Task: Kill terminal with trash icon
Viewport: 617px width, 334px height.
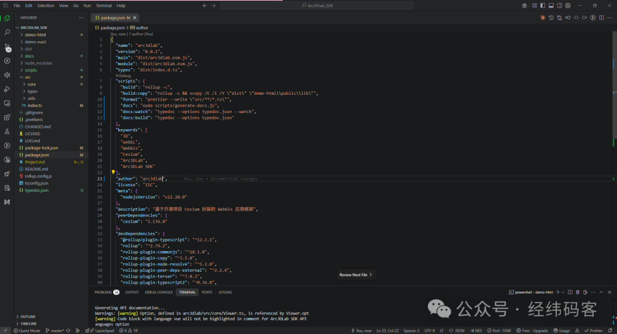Action: click(x=578, y=292)
